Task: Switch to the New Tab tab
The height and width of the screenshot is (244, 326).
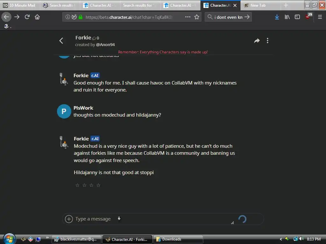Action: (x=260, y=5)
